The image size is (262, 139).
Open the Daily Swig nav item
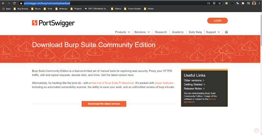click(195, 32)
